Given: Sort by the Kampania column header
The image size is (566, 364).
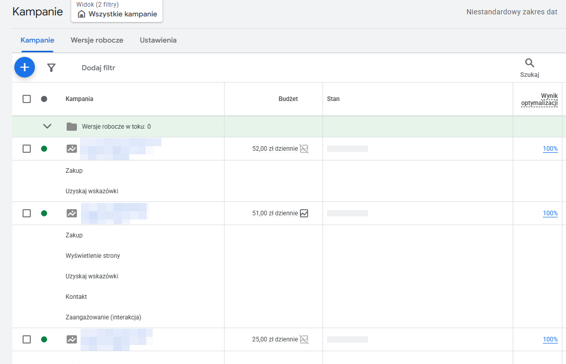Looking at the screenshot, I should pyautogui.click(x=79, y=98).
